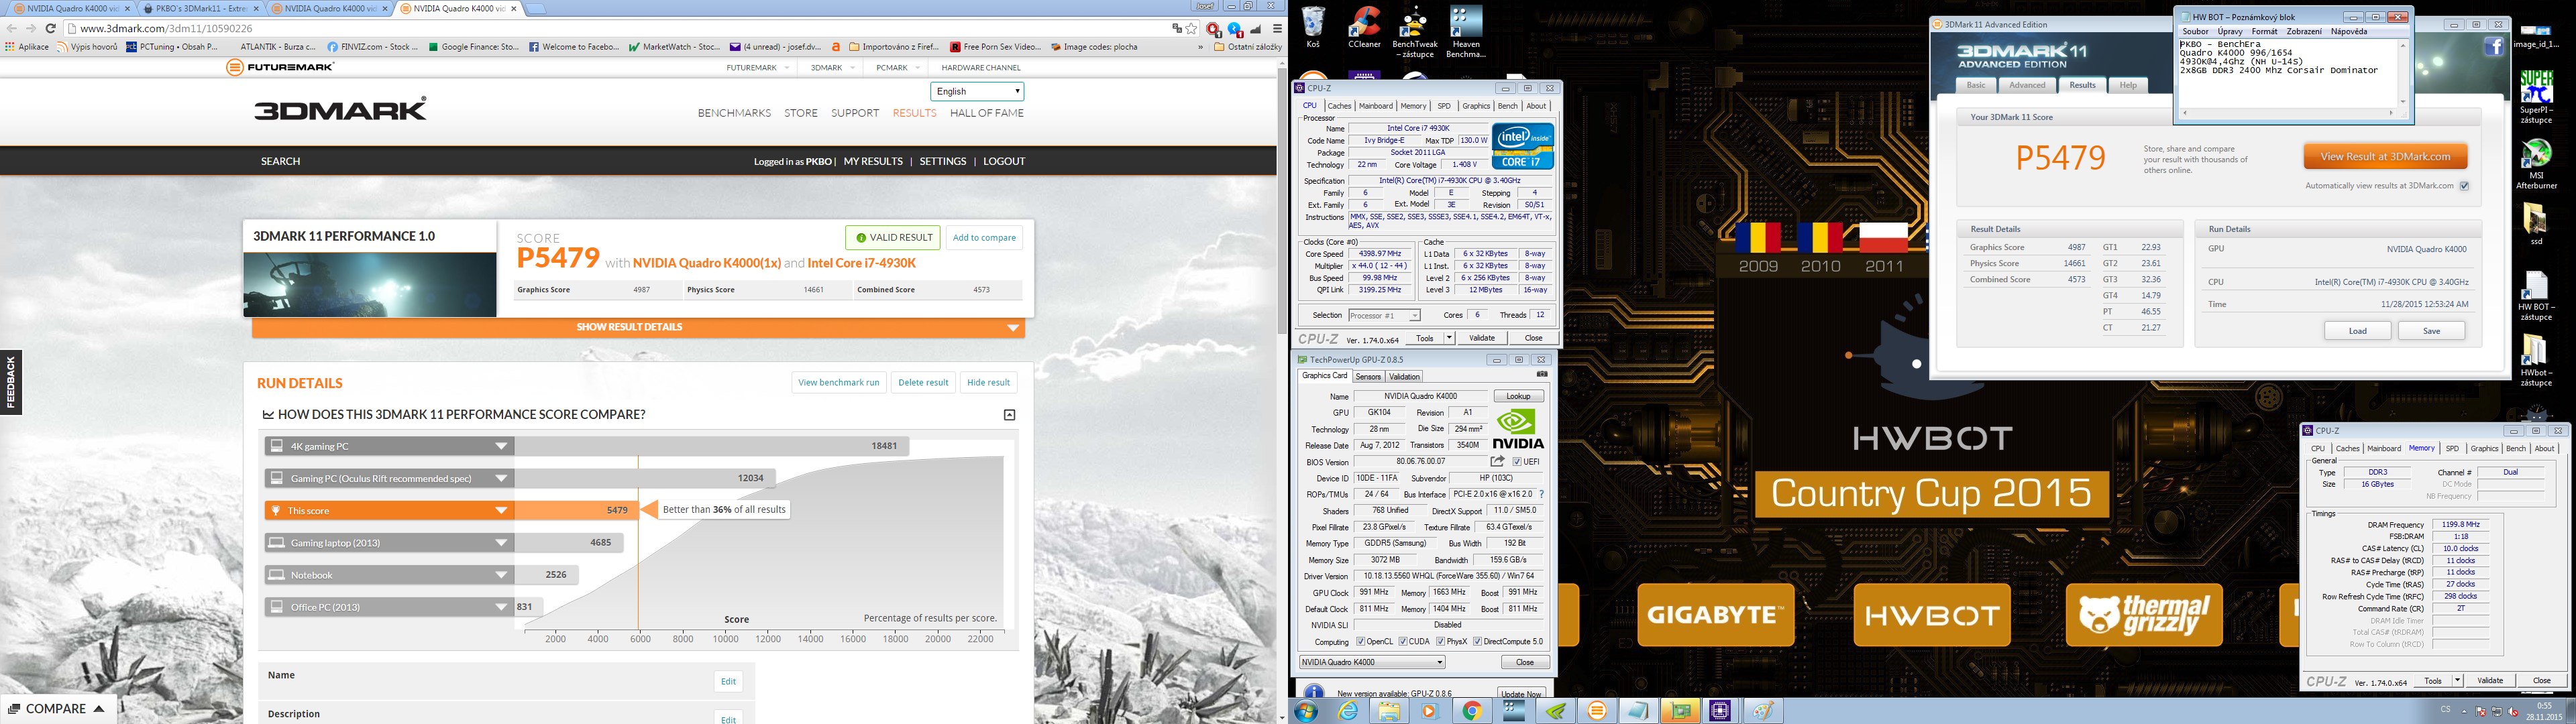Screen dimensions: 2576x724
Task: Switch to the Advanced tab in 3DMark 11
Action: (2027, 85)
